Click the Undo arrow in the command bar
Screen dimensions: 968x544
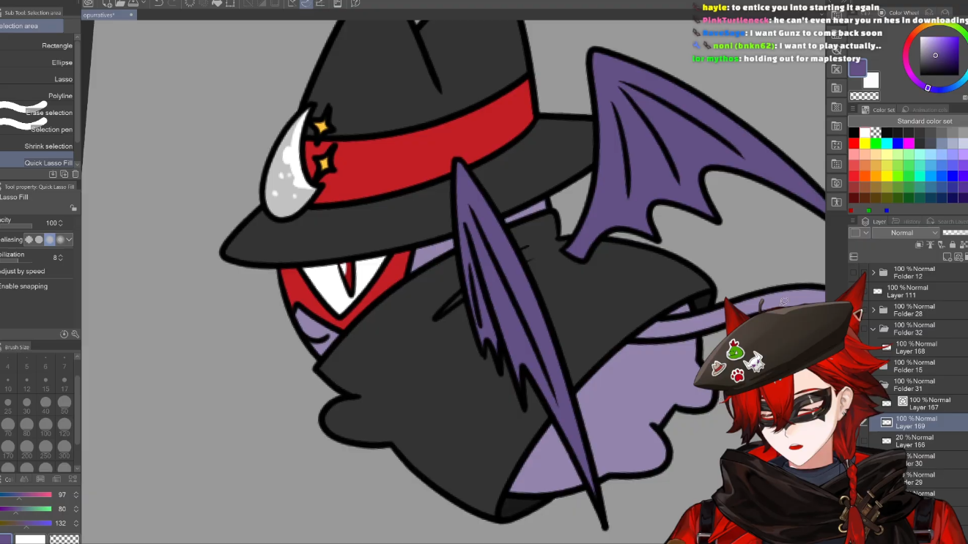(x=158, y=4)
